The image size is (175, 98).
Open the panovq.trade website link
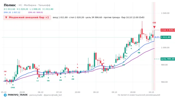[x=36, y=95]
